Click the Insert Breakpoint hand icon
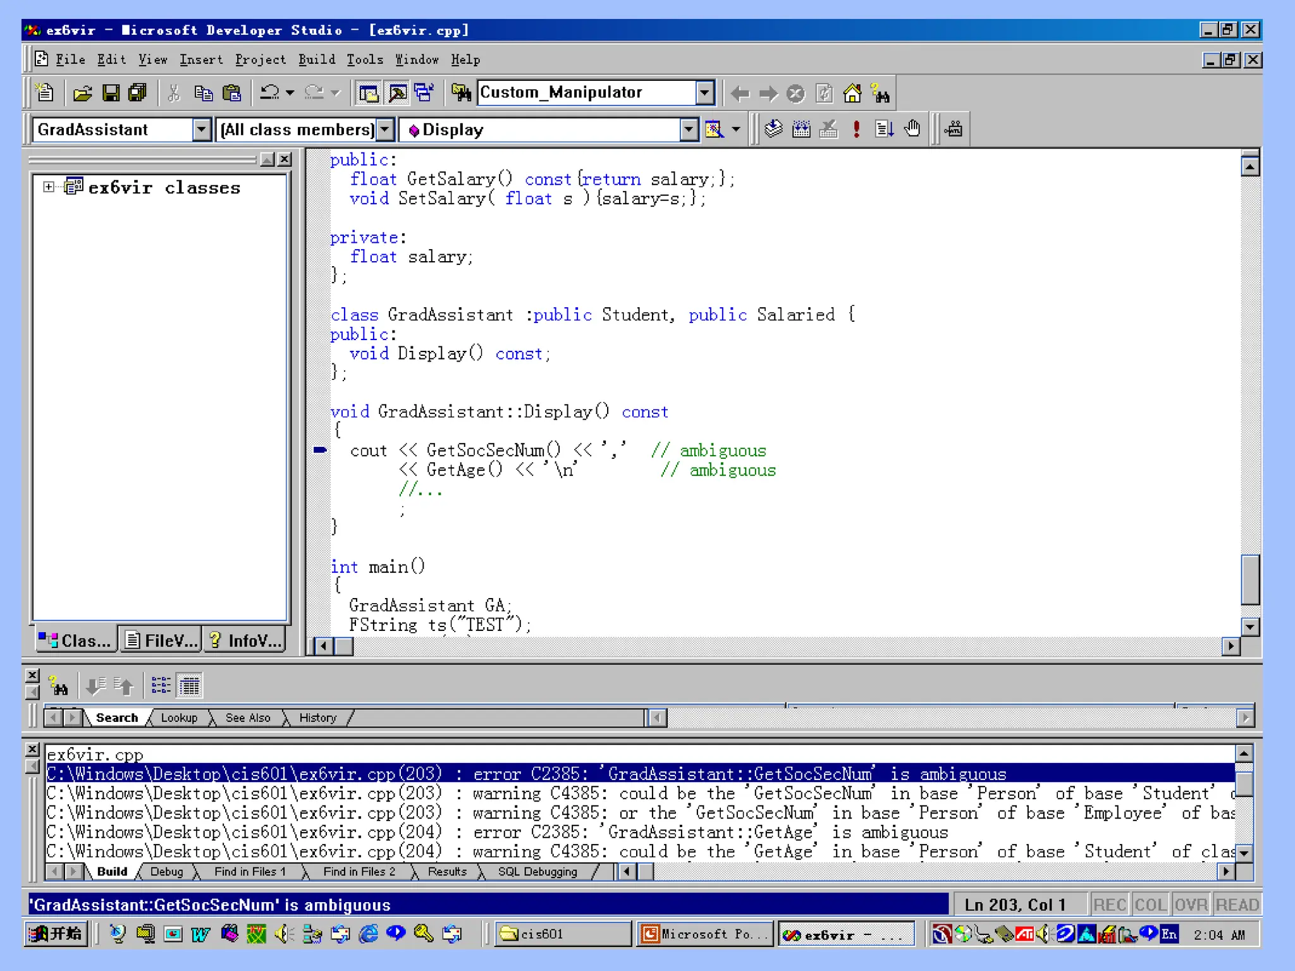 click(x=912, y=130)
